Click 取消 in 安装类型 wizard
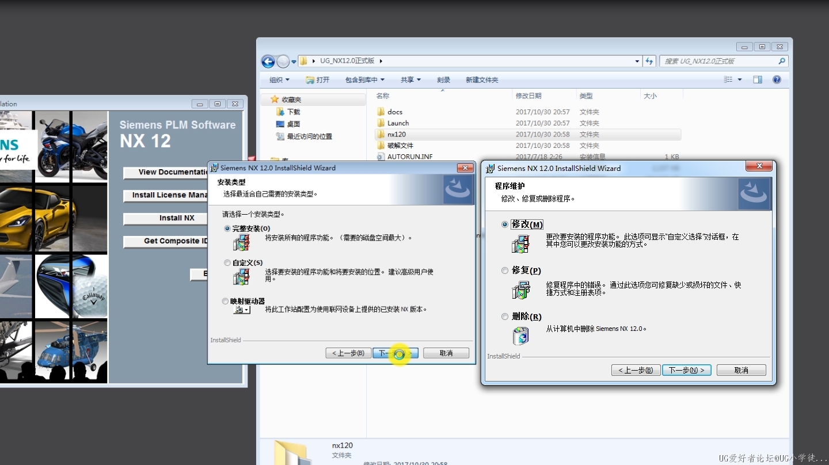 click(446, 353)
